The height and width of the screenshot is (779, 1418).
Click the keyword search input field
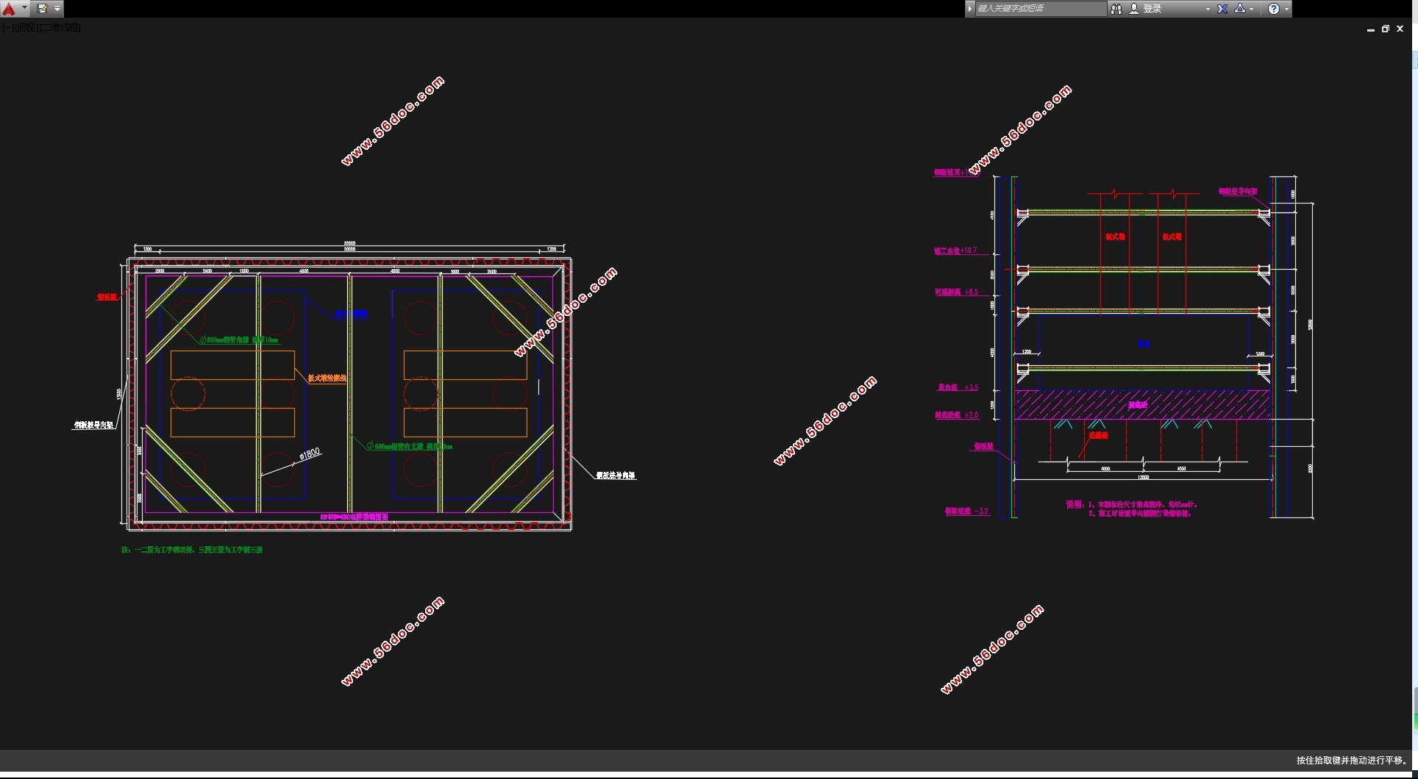click(x=1039, y=9)
